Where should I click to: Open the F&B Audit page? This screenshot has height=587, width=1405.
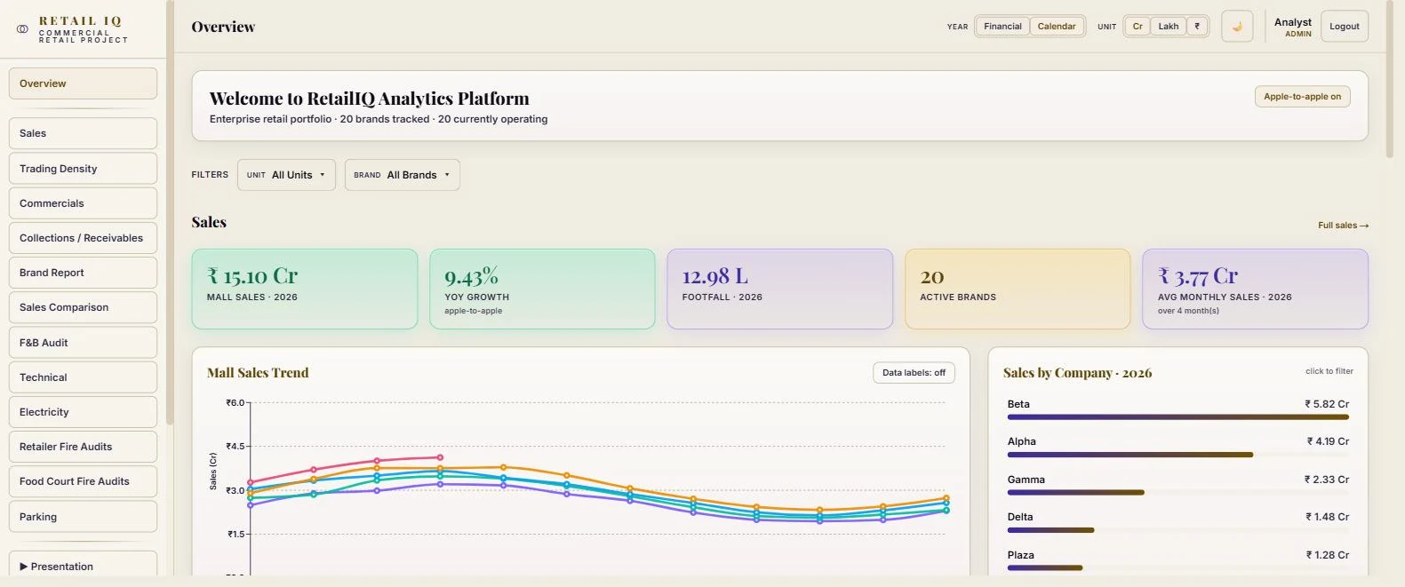(83, 343)
